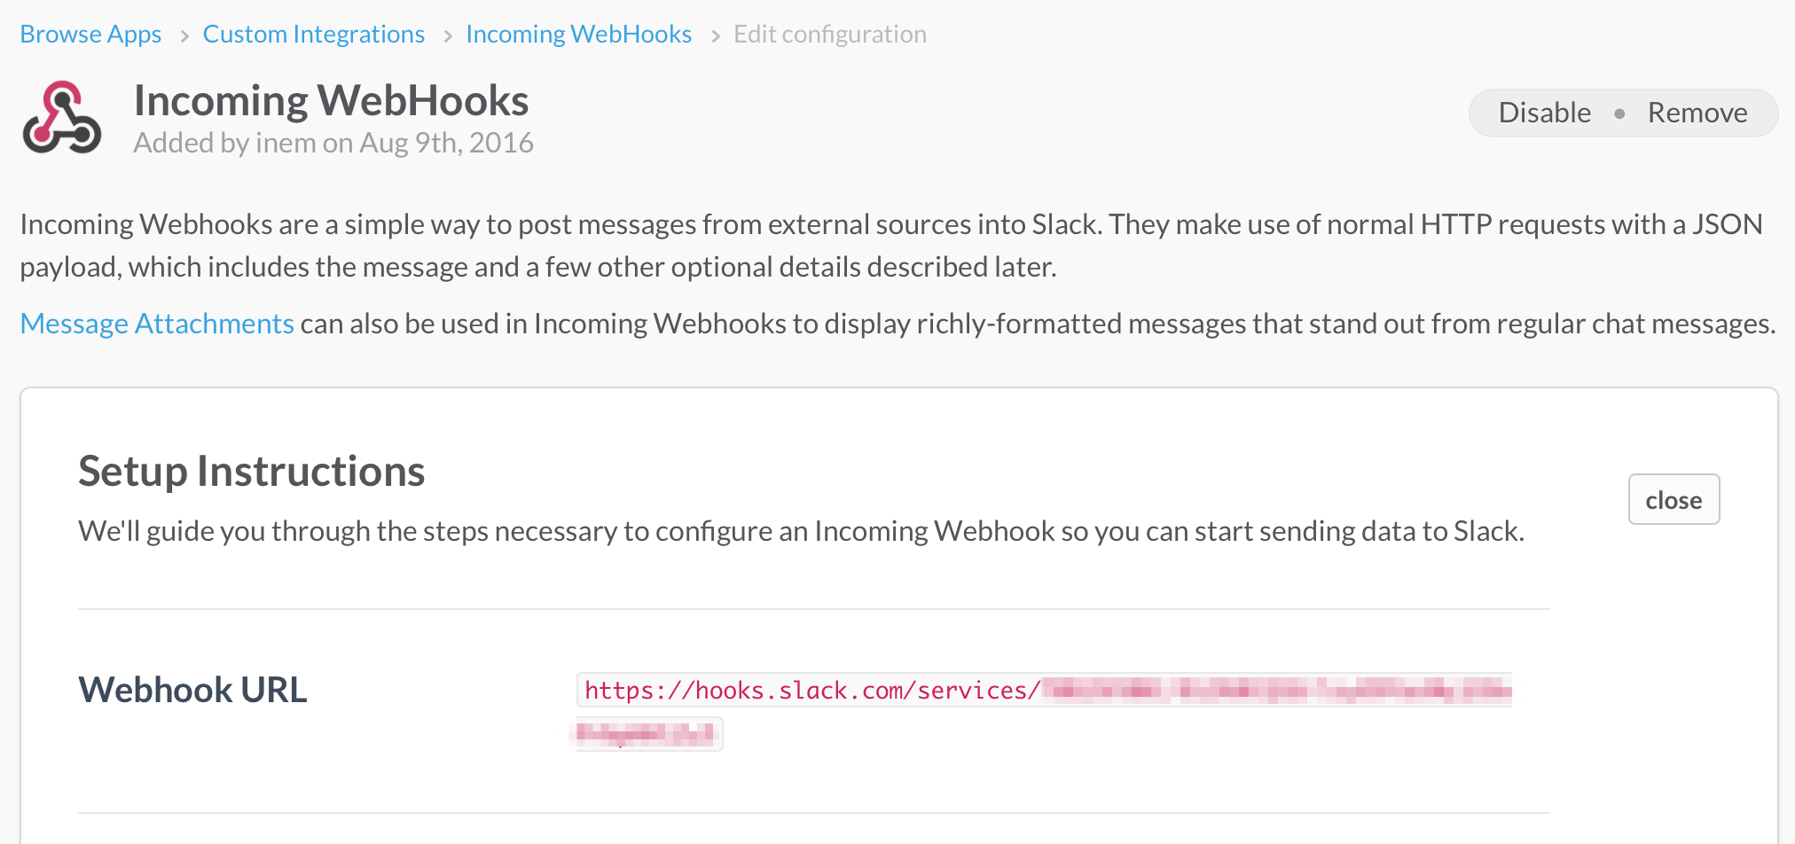Viewport: 1795px width, 844px height.
Task: Click the Setup Instructions heading
Action: click(252, 471)
